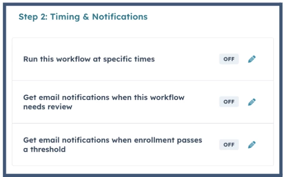Viewport: 284px width, 177px height.
Task: Edit the workflow needs review notification
Action: pos(251,102)
